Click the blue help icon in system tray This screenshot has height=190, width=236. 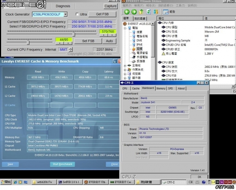click(204, 182)
